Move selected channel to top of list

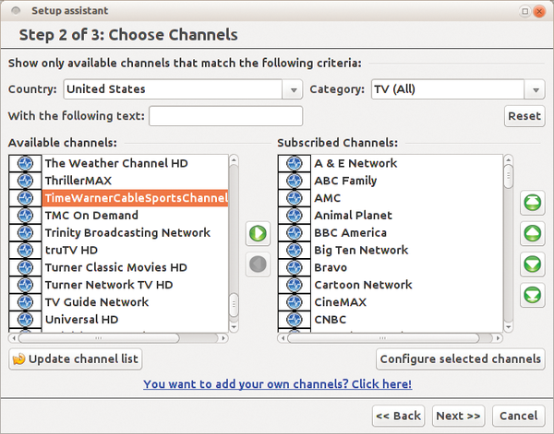(x=533, y=203)
